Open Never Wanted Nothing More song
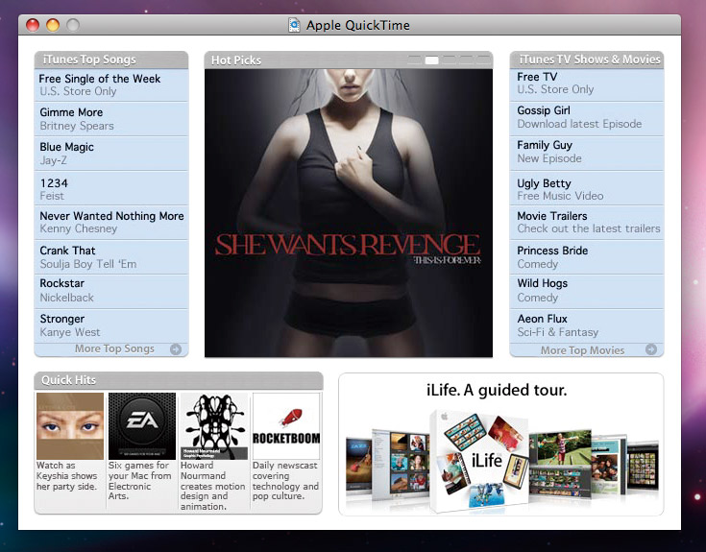Image resolution: width=706 pixels, height=552 pixels. click(x=111, y=223)
